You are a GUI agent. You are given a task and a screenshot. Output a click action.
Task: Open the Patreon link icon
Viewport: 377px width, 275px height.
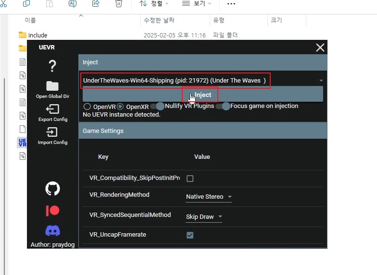pos(52,211)
